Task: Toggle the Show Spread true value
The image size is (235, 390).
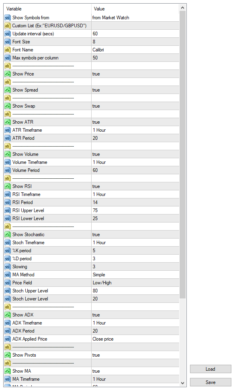Action: (x=135, y=90)
